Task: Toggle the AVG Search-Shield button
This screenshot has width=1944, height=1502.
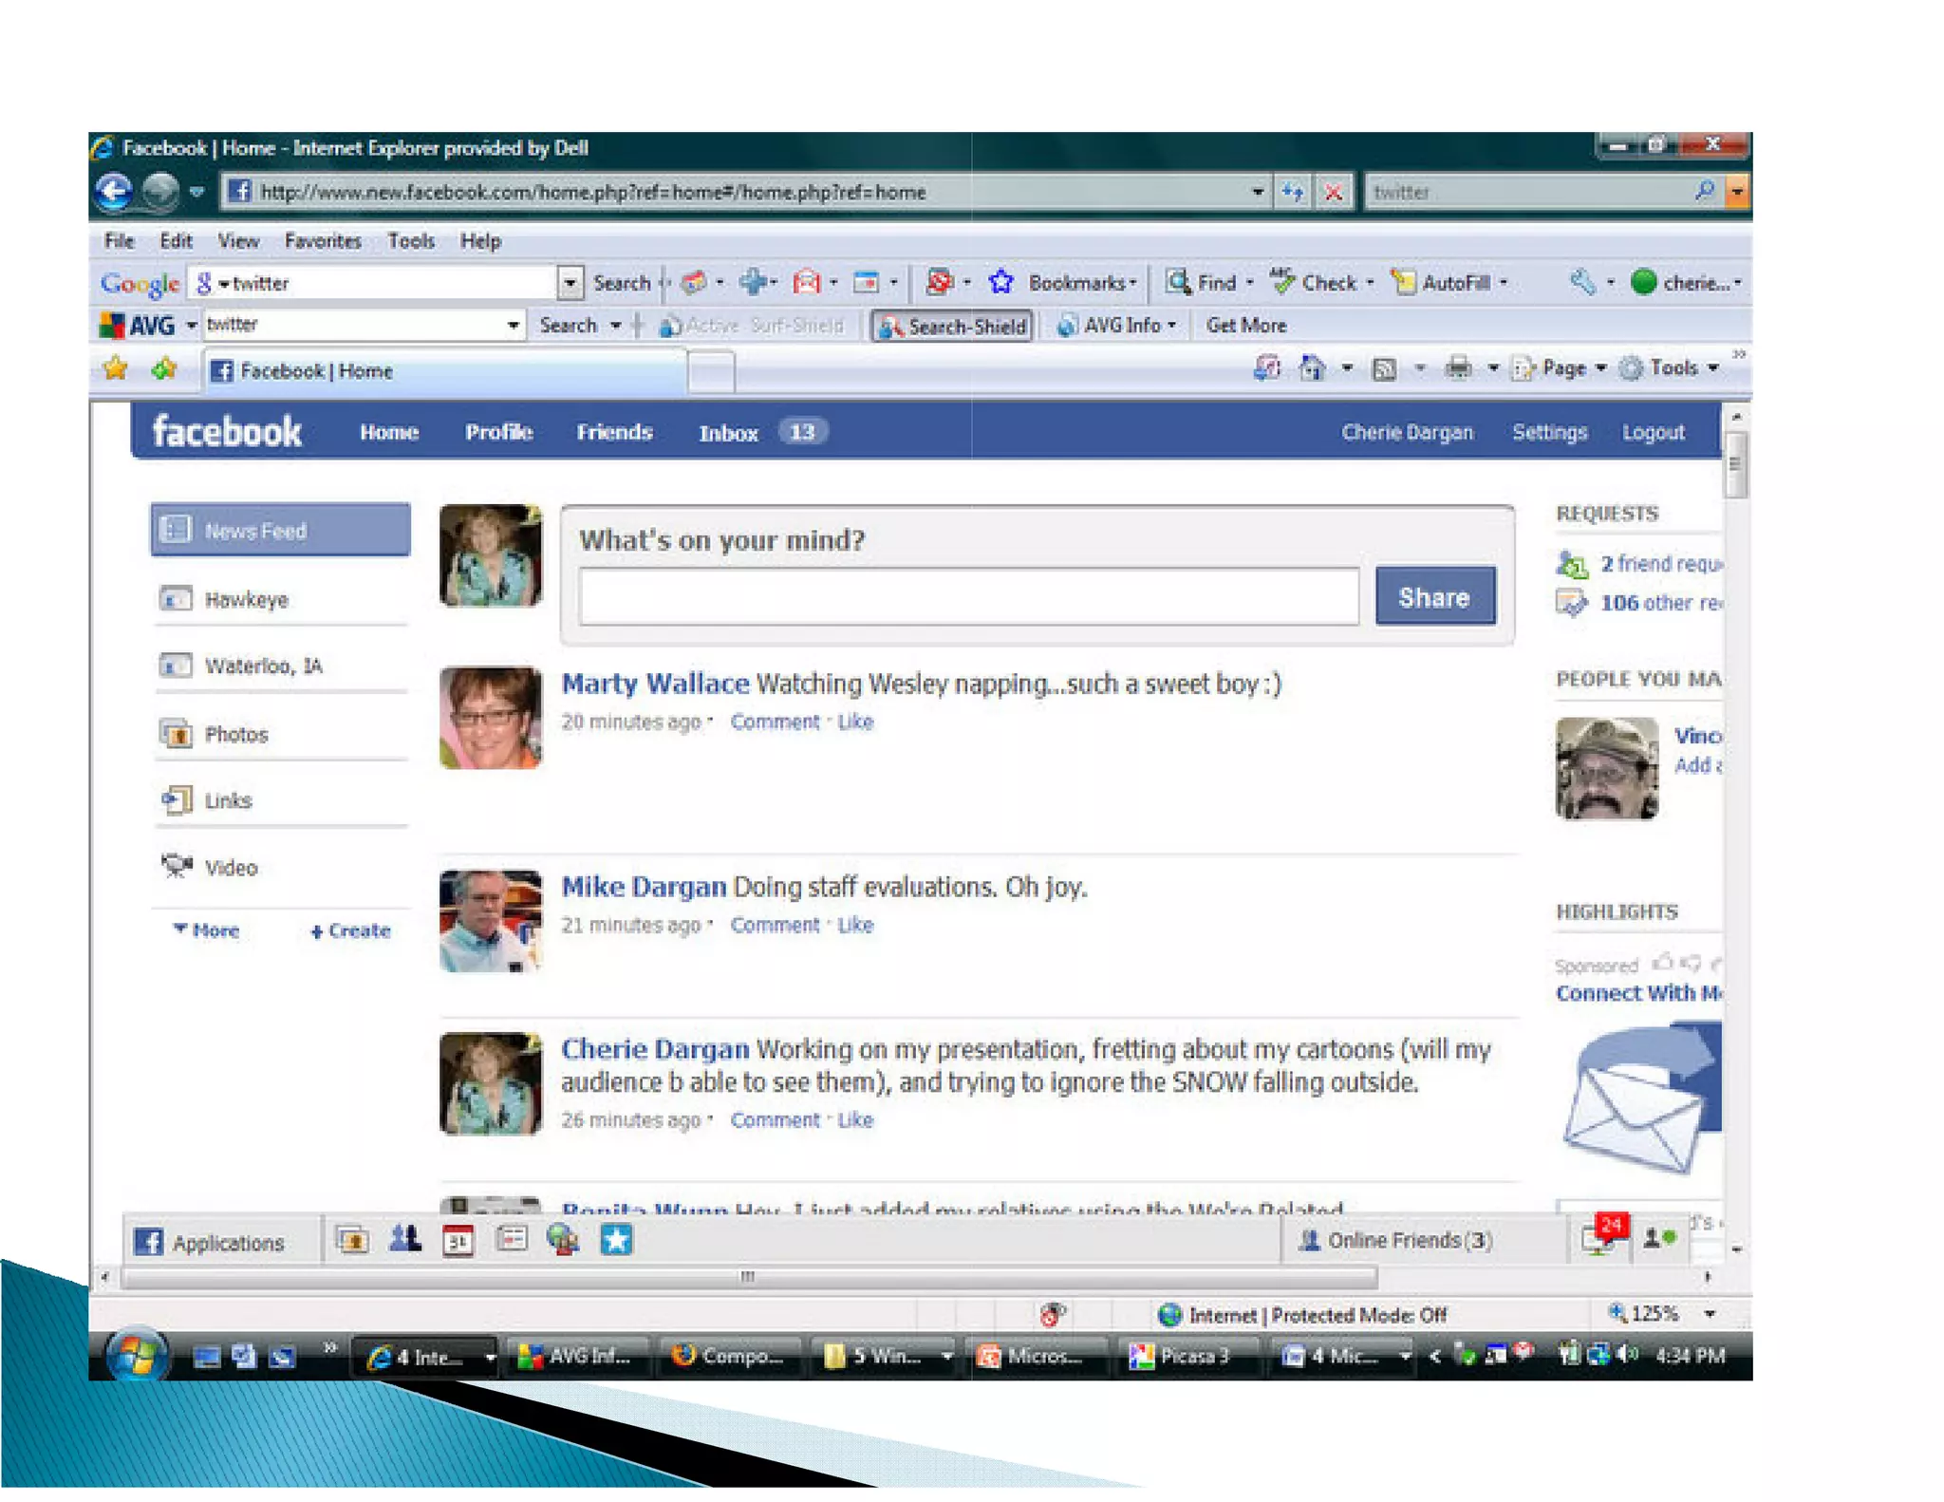Action: pyautogui.click(x=952, y=326)
